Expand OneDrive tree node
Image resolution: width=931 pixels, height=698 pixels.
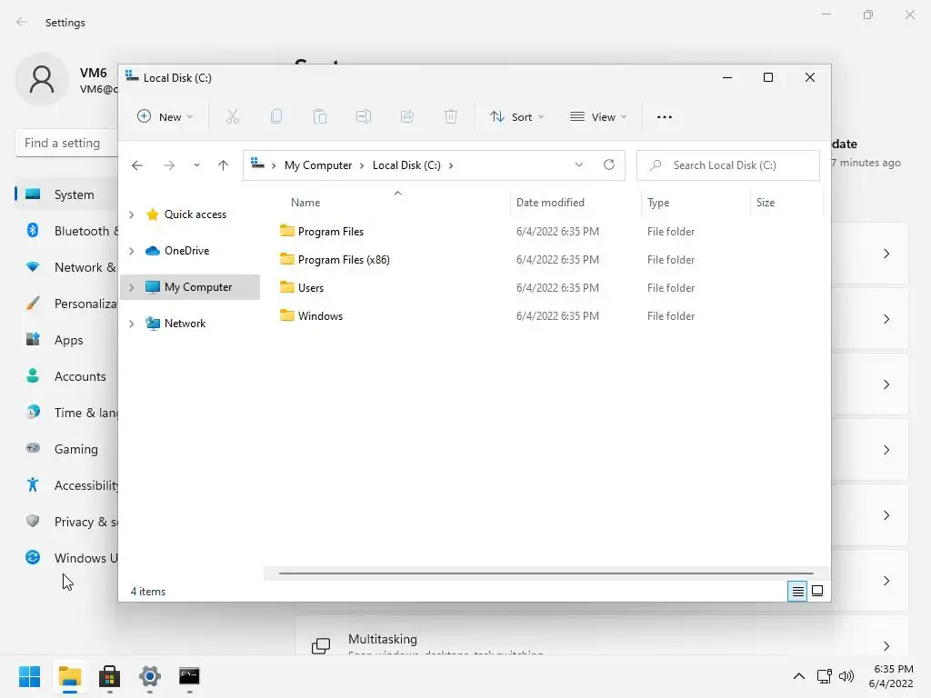(x=131, y=251)
